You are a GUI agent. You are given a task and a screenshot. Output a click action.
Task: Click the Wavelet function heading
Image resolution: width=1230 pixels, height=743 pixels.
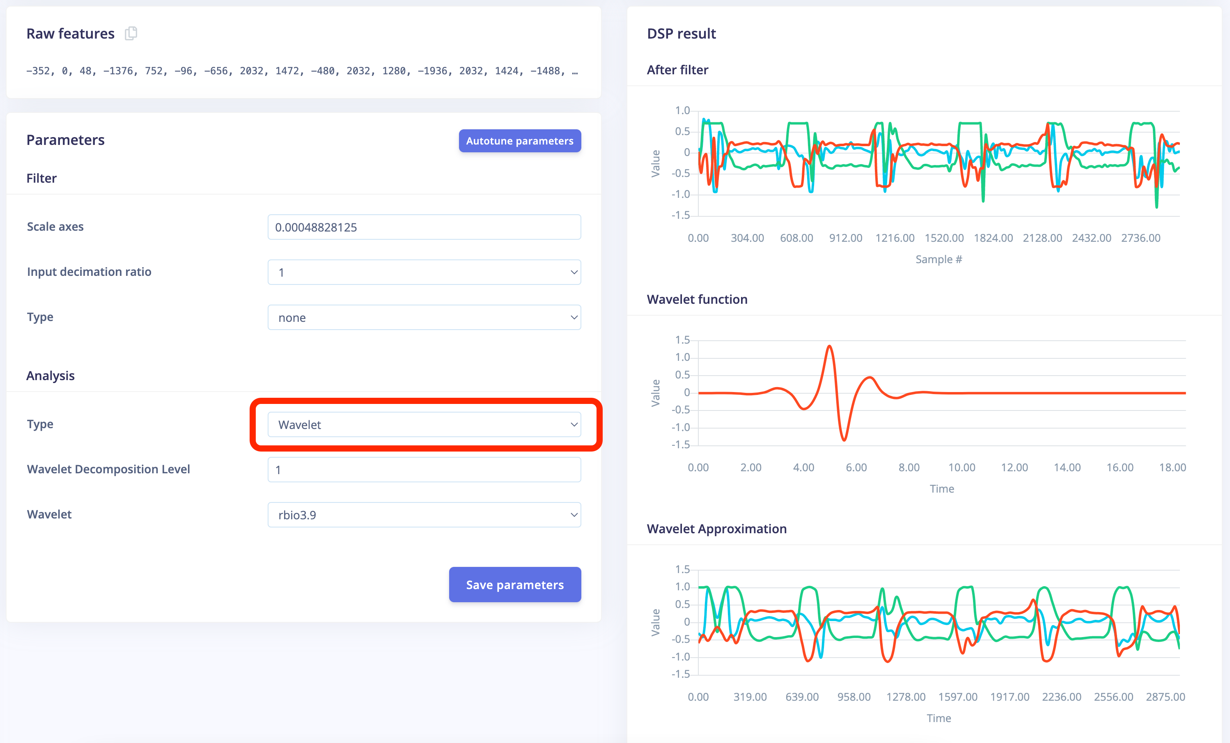697,299
